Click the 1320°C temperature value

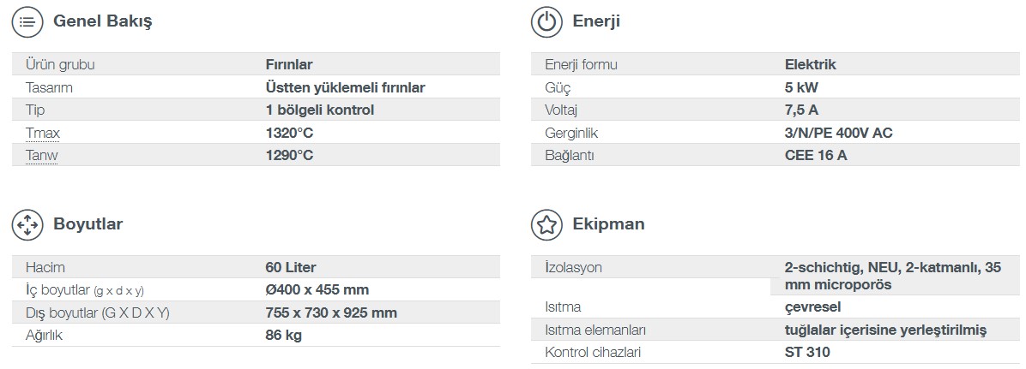289,134
